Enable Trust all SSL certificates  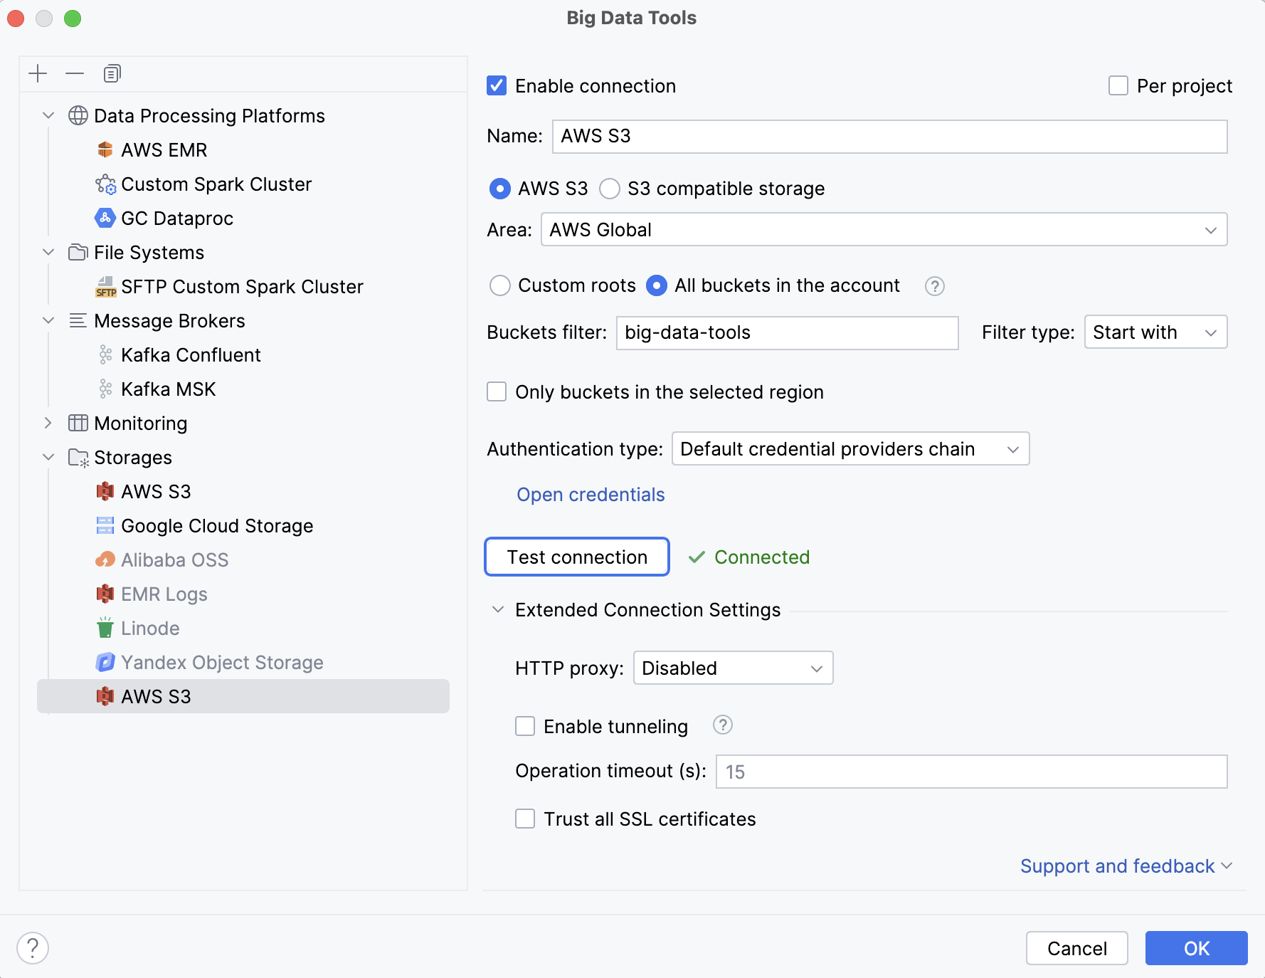[x=525, y=819]
